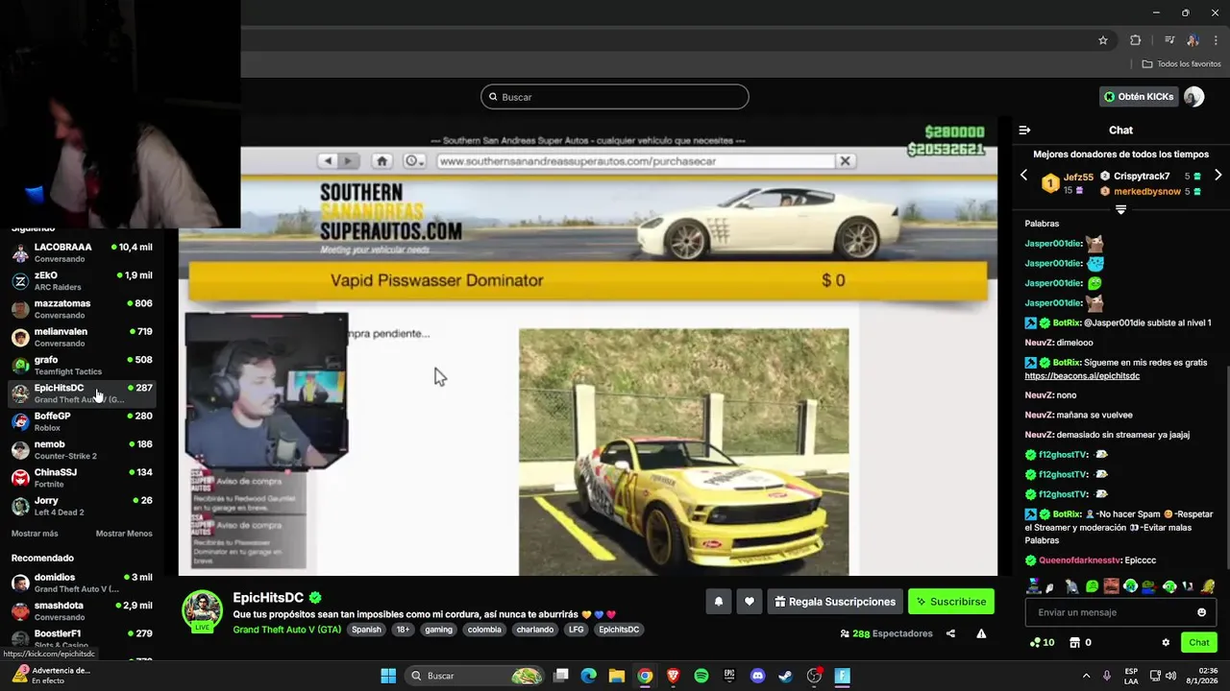Click the Regala Suscripciones button

[x=835, y=602]
